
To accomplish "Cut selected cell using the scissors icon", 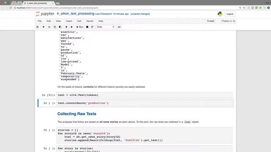I will coord(50,27).
